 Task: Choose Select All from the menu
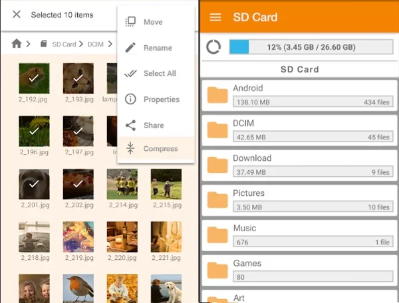pos(156,73)
